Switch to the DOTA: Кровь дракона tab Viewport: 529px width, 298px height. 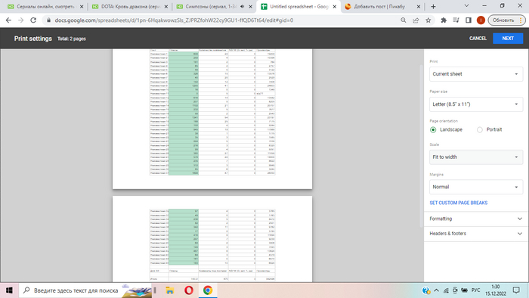pyautogui.click(x=130, y=6)
